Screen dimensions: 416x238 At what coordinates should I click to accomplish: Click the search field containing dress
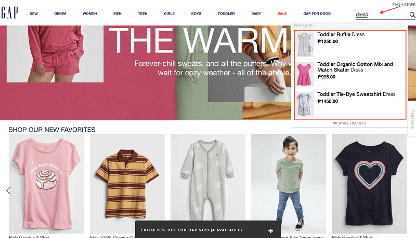click(382, 15)
